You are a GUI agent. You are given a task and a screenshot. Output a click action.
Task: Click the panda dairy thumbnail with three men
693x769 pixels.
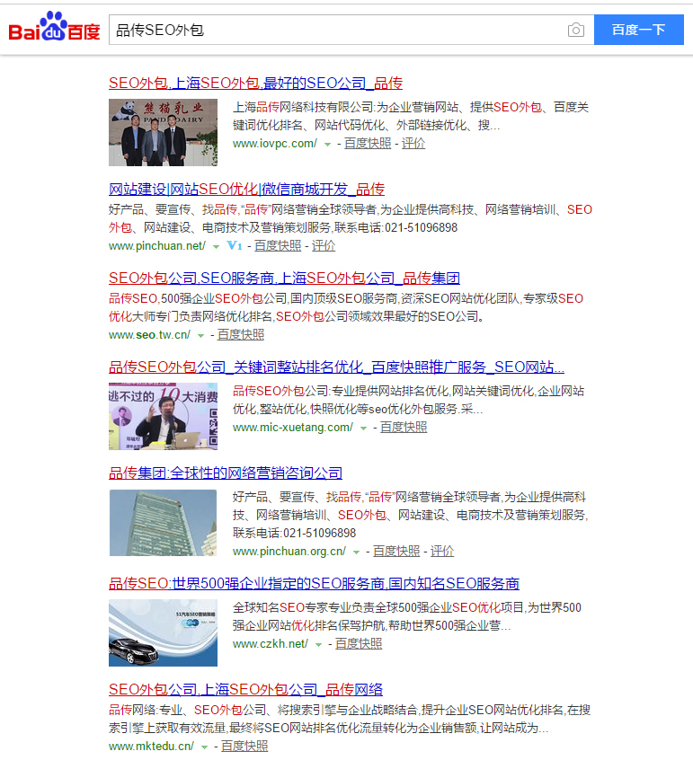point(163,132)
